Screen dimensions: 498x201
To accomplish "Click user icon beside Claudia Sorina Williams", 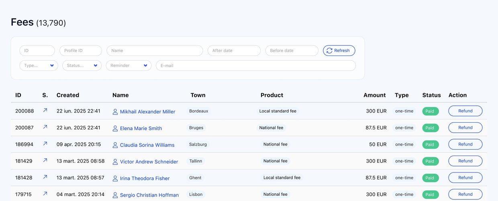I will [115, 145].
